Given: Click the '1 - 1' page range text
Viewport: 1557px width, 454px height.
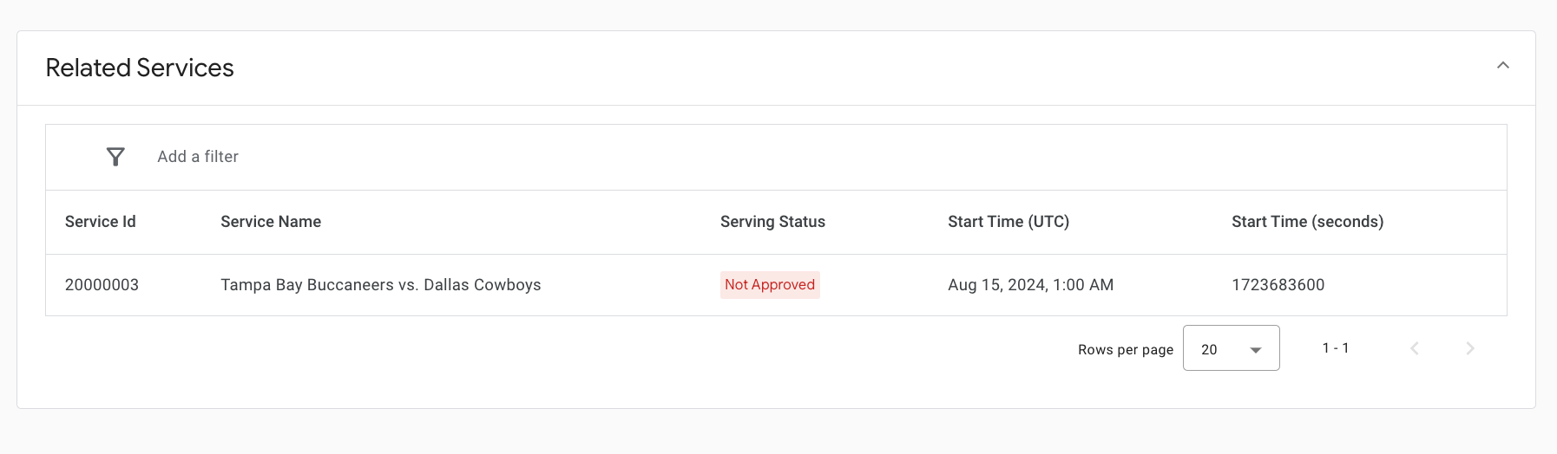Looking at the screenshot, I should (x=1335, y=348).
